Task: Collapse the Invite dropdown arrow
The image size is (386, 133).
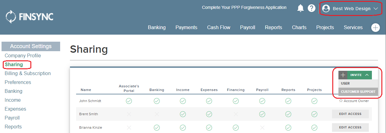Action: [x=367, y=75]
